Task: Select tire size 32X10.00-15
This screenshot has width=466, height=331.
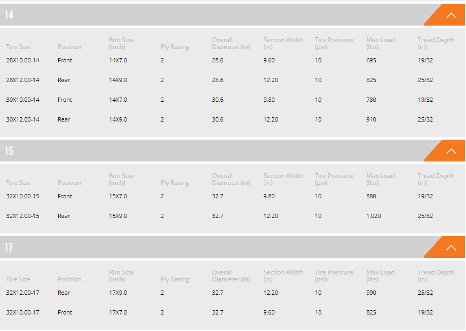Action: pyautogui.click(x=22, y=196)
